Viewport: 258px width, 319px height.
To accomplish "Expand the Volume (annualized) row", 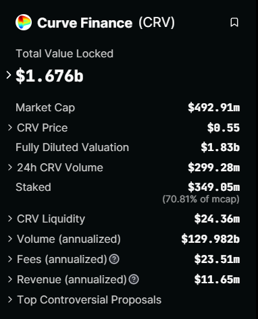I will (x=9, y=239).
